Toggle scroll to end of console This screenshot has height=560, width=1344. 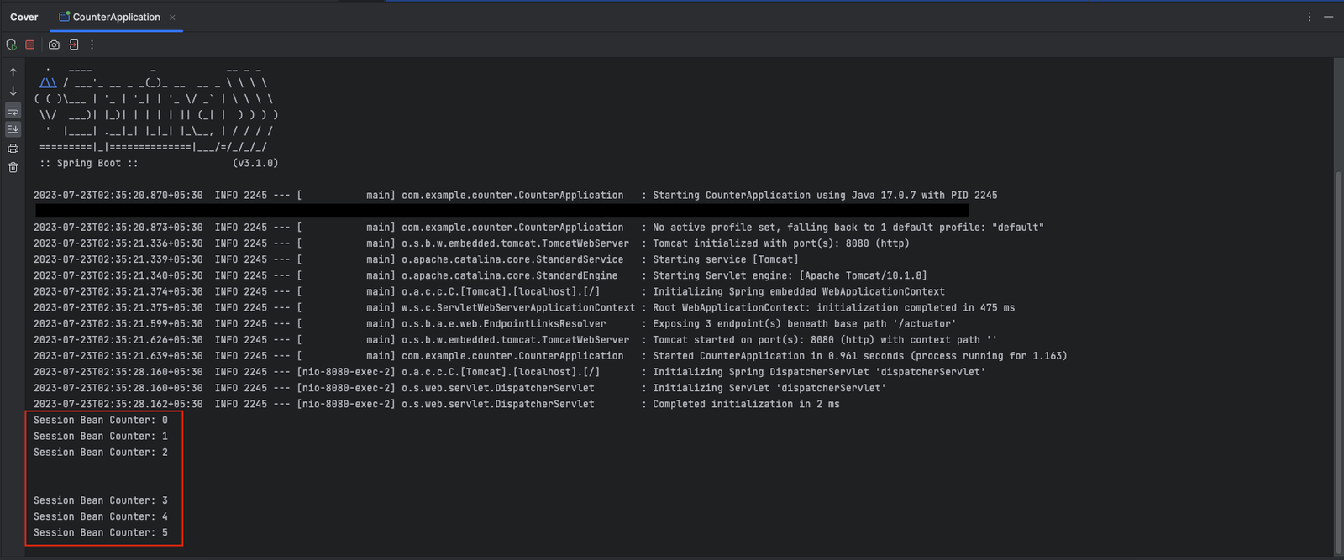click(13, 129)
